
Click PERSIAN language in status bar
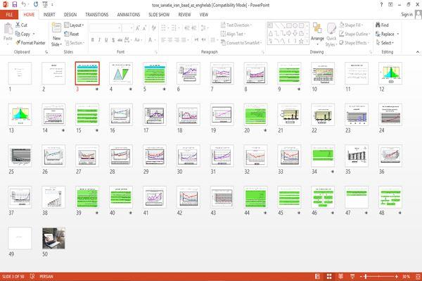tap(46, 276)
